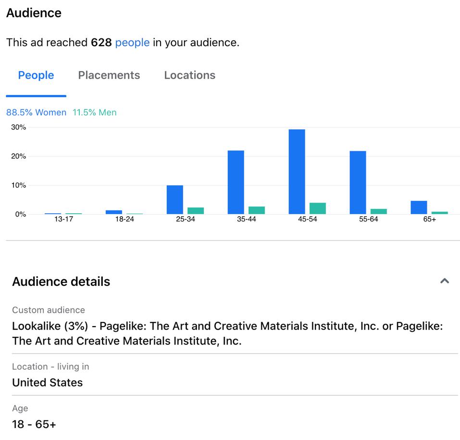Click the 88.5% Women legend label

click(x=36, y=112)
